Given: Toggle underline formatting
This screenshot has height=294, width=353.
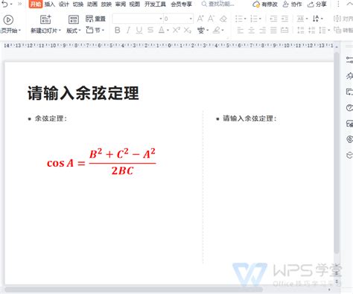Looking at the screenshot, I should coord(139,31).
